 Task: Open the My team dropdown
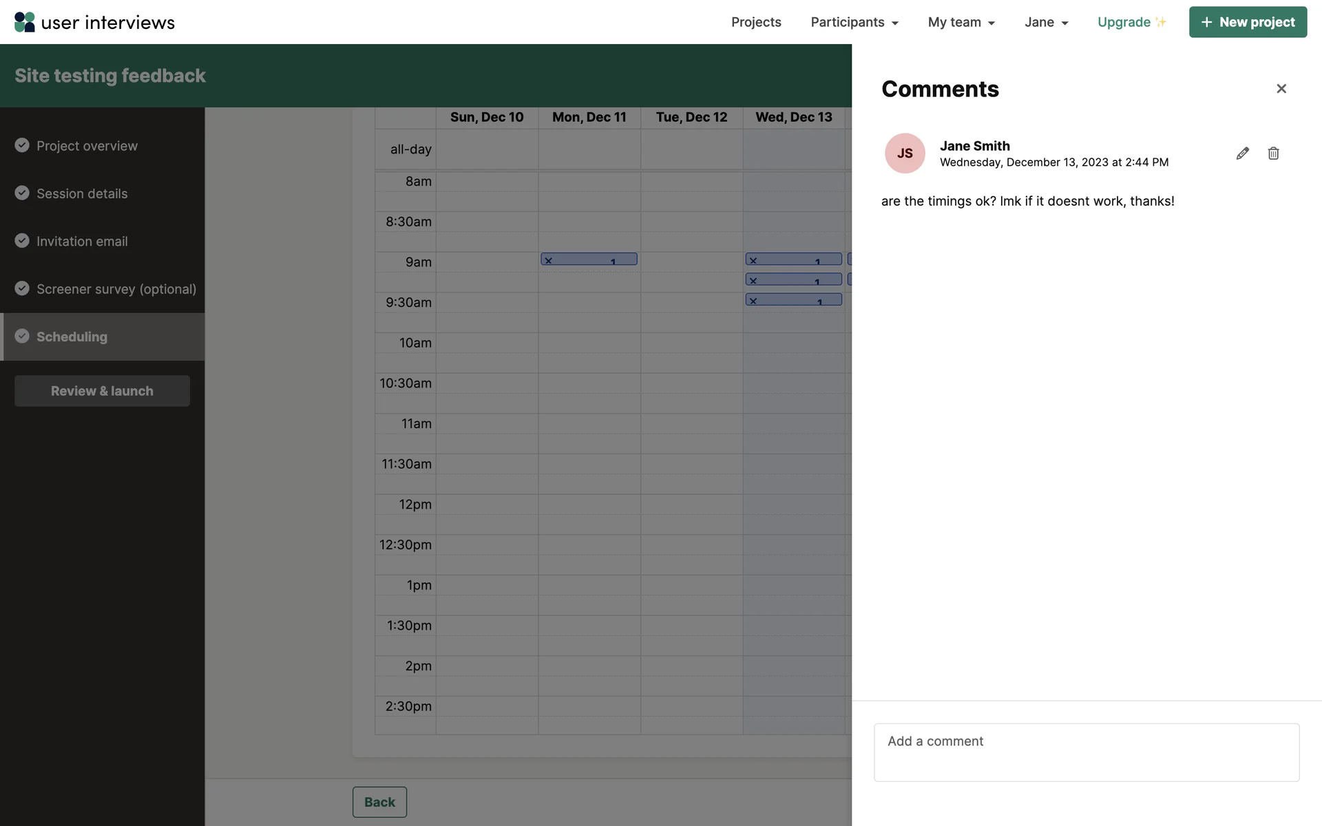coord(961,22)
